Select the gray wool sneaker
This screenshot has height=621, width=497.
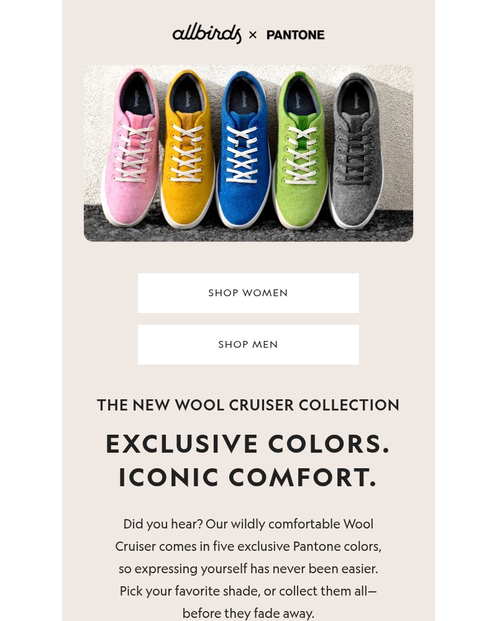357,150
